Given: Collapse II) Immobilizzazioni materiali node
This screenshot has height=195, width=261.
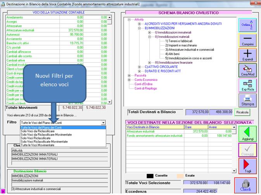Looking at the screenshot, I should point(149,37).
